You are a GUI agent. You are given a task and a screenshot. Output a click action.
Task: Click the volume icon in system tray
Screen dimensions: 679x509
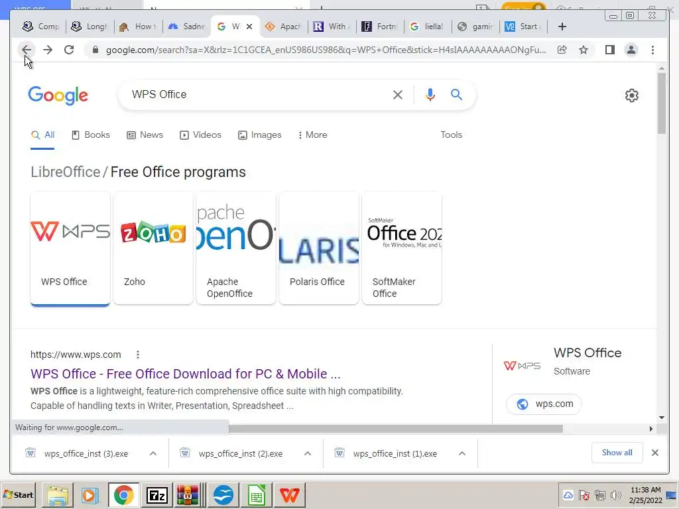pyautogui.click(x=615, y=494)
